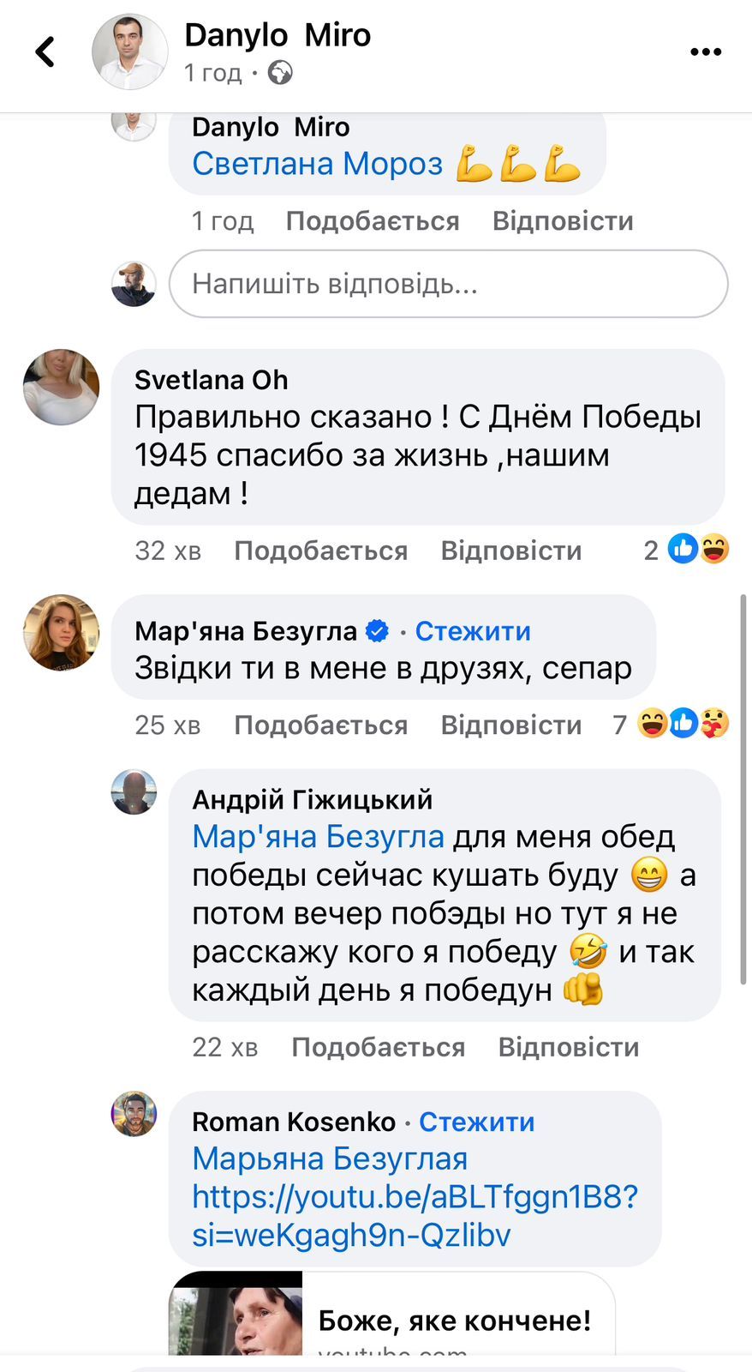Screen dimensions: 752x1372
Task: Open Андрій Гіжицький's profile picture
Action: click(x=134, y=791)
